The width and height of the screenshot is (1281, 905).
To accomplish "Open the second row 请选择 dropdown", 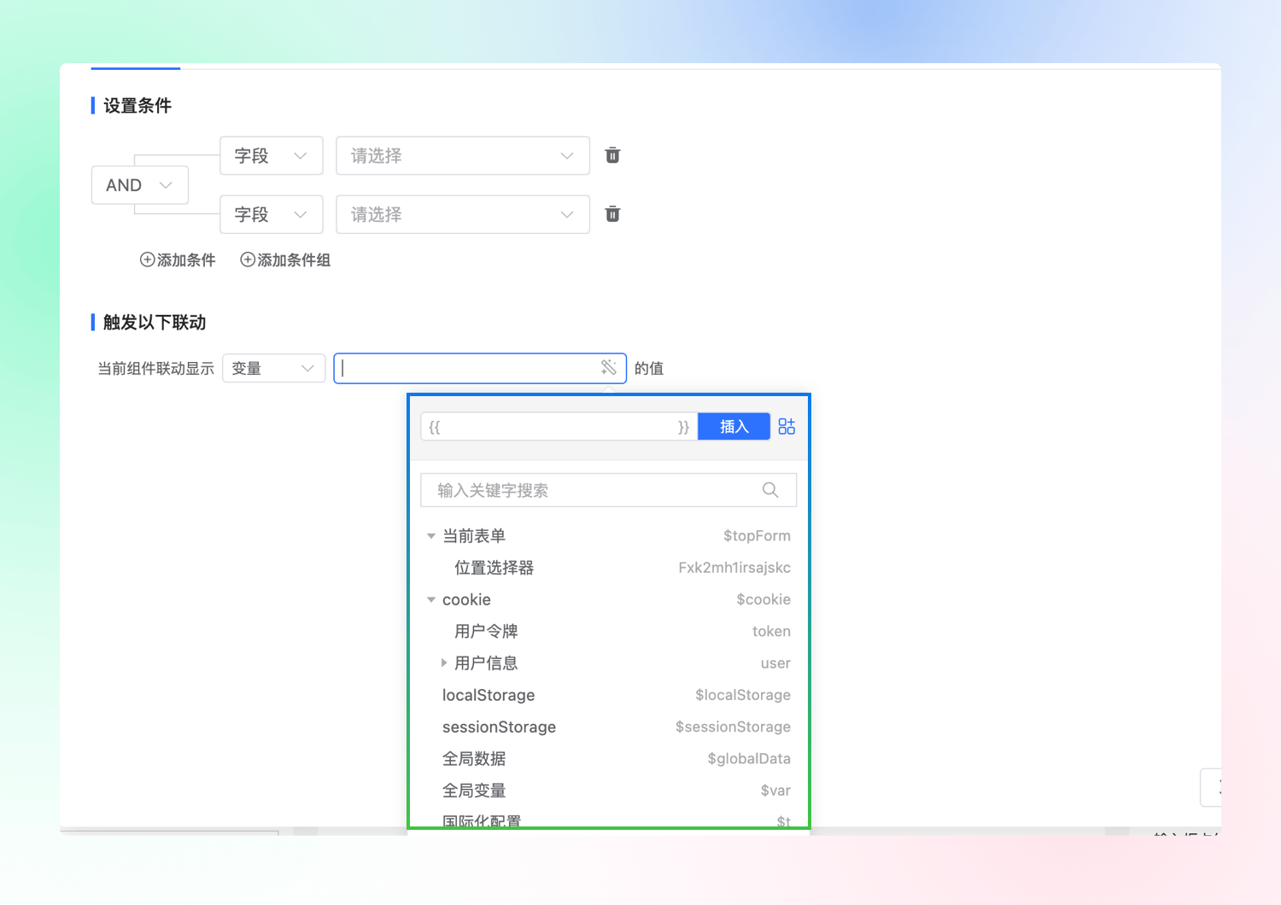I will (462, 214).
